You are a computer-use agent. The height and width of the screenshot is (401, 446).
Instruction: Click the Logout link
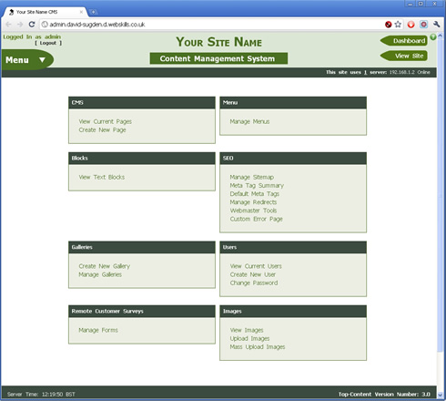(48, 43)
